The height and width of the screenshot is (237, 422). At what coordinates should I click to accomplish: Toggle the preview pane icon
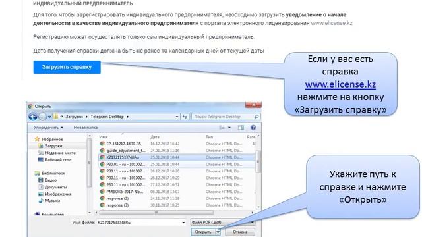[x=241, y=128]
